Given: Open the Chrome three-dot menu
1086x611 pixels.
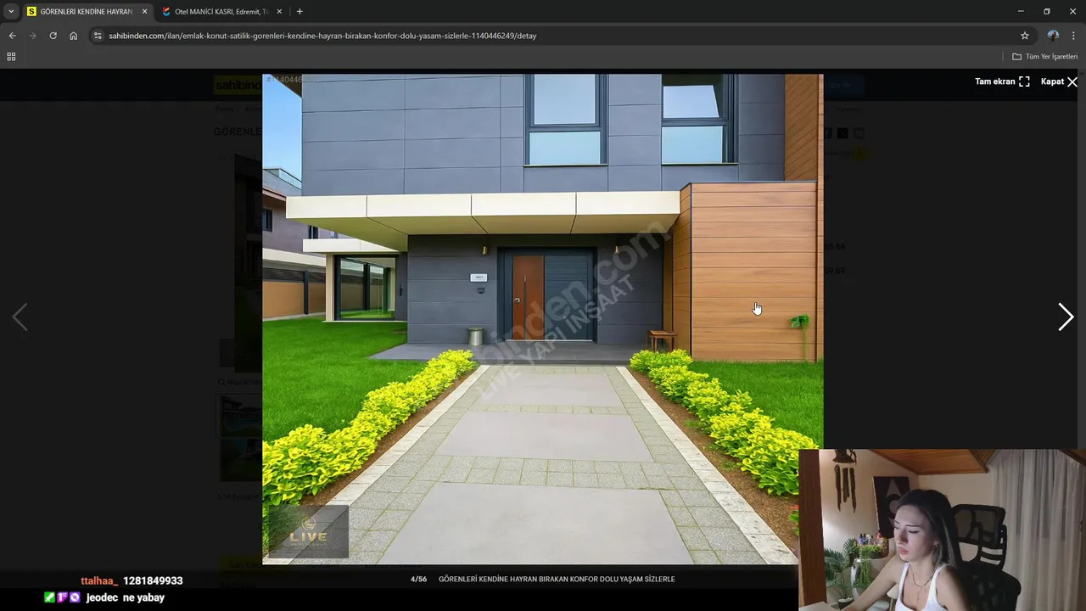Looking at the screenshot, I should pos(1073,36).
